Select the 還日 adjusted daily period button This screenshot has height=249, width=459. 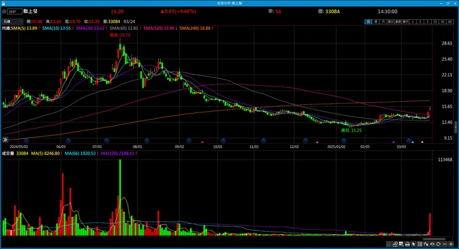pos(391,22)
